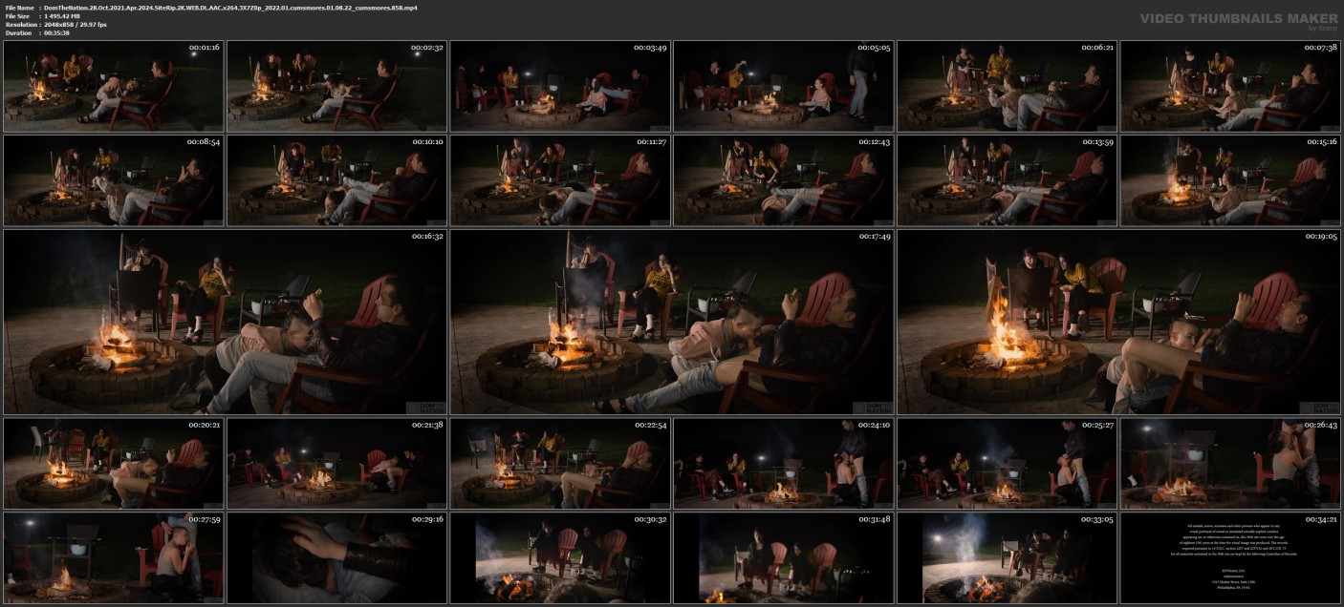The image size is (1344, 607).
Task: Select the thumbnail timestamped 00:02:32
Action: (336, 86)
